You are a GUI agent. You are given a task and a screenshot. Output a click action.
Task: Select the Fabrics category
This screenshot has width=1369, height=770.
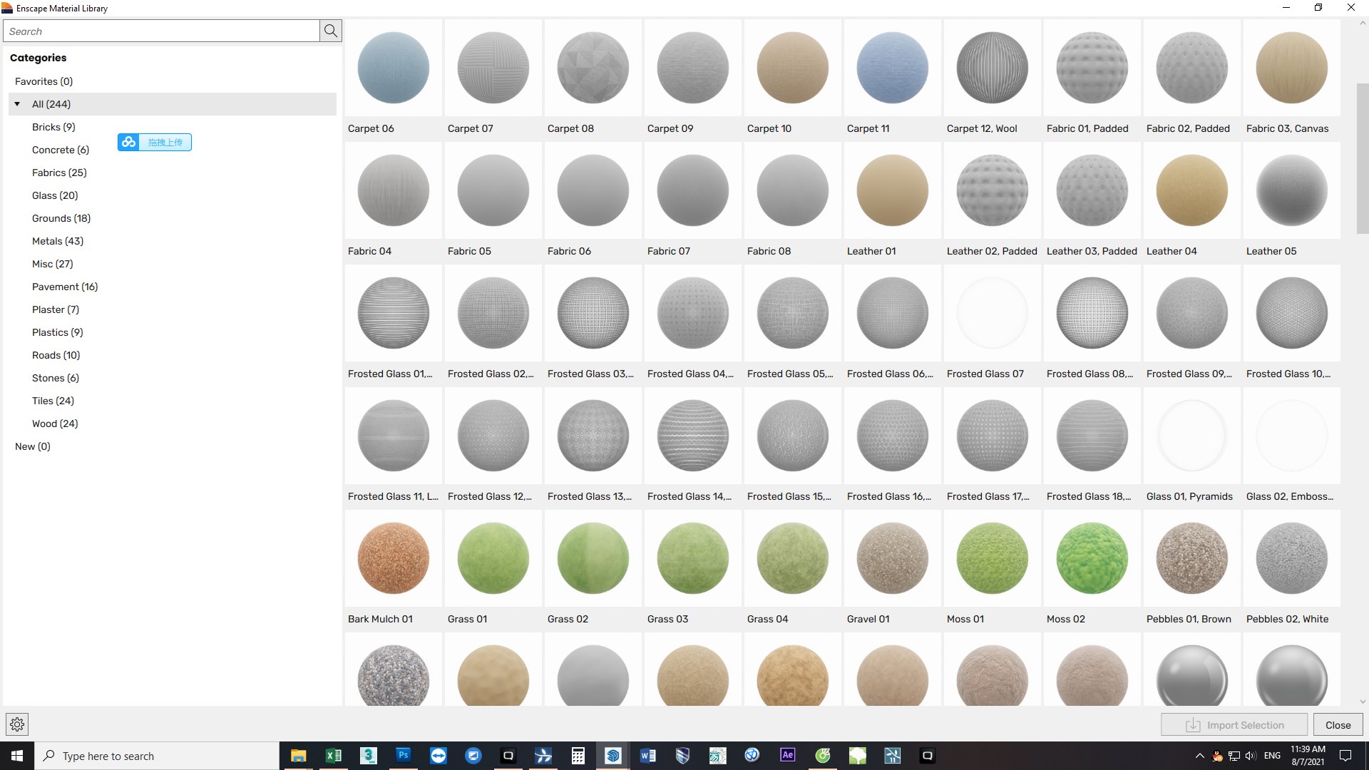coord(59,172)
